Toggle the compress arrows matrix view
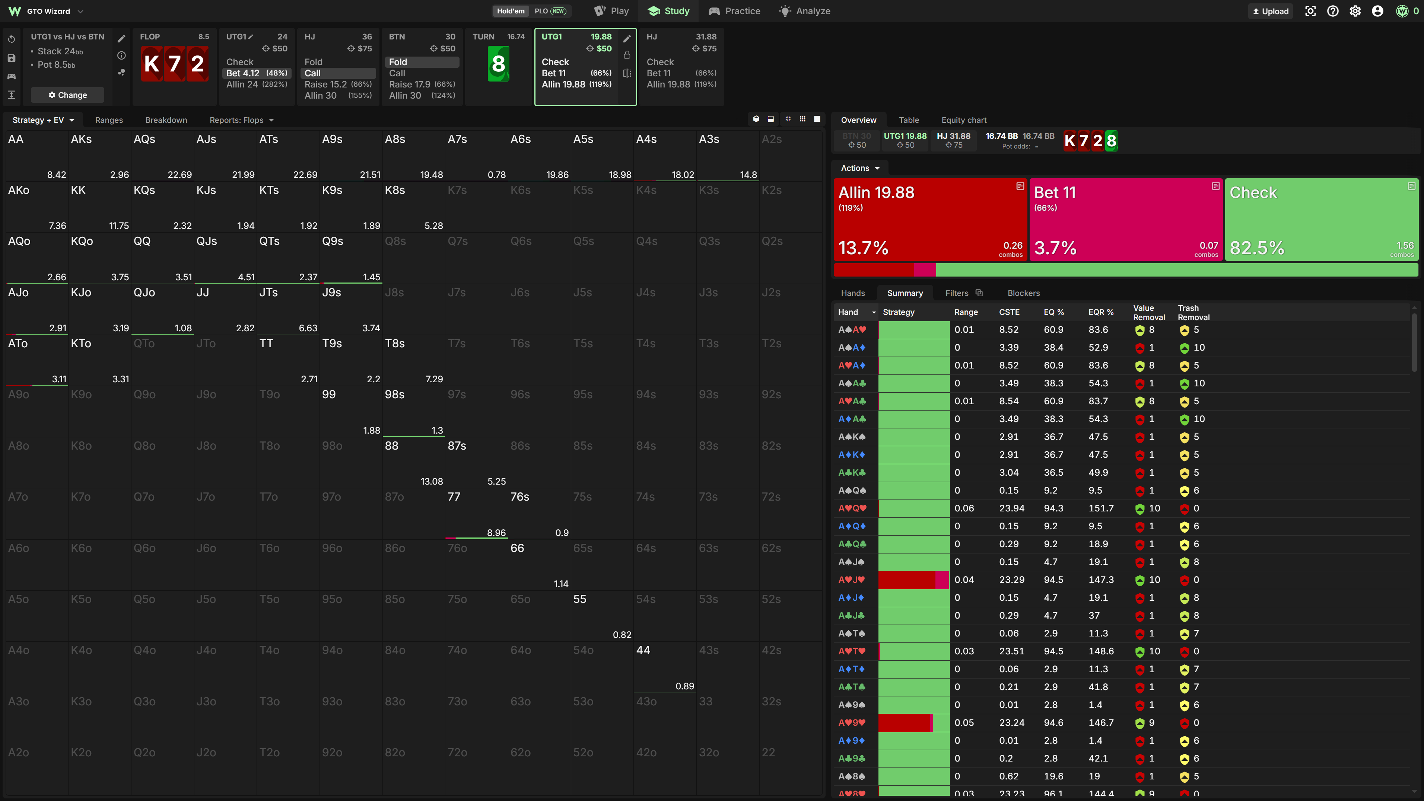The image size is (1424, 801). point(788,119)
